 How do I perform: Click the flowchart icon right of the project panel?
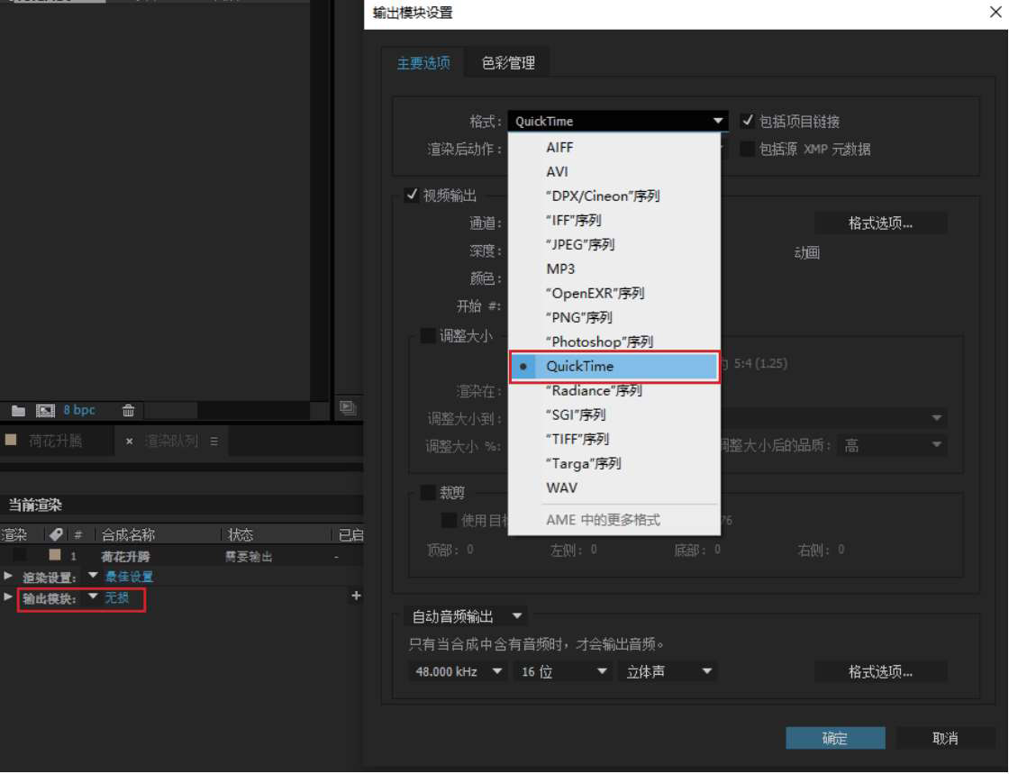(348, 407)
